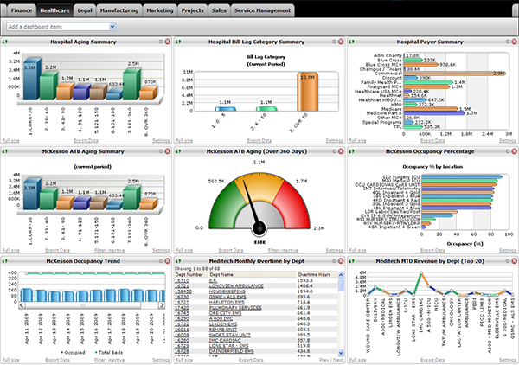The height and width of the screenshot is (365, 519).
Task: Click left scroll arrow beside Finance tab
Action: pos(3,10)
